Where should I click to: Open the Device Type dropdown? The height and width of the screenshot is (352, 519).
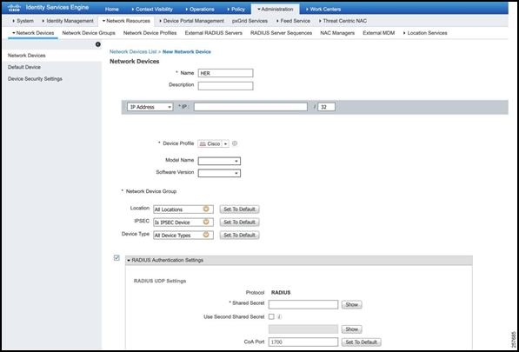(x=183, y=236)
